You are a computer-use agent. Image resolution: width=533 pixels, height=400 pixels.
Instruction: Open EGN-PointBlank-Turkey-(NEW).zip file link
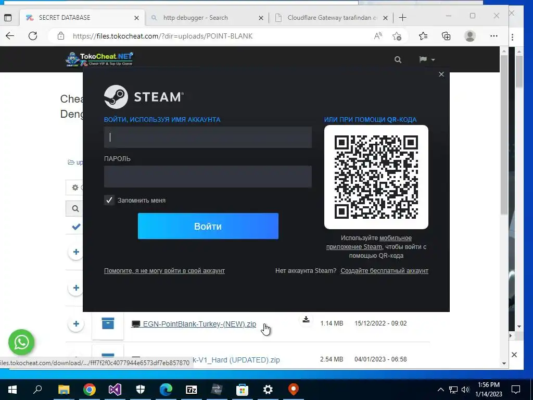click(199, 324)
